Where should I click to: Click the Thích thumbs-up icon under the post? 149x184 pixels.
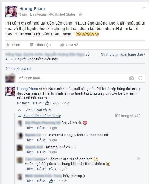(x=7, y=45)
